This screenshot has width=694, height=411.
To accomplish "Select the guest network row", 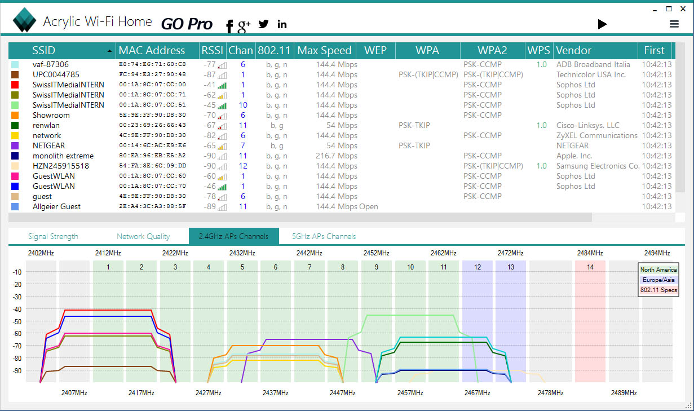I will [x=342, y=196].
